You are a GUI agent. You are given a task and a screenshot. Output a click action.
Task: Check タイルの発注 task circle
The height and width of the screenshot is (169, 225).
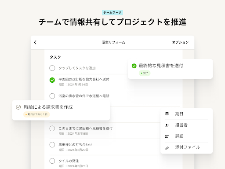52,161
